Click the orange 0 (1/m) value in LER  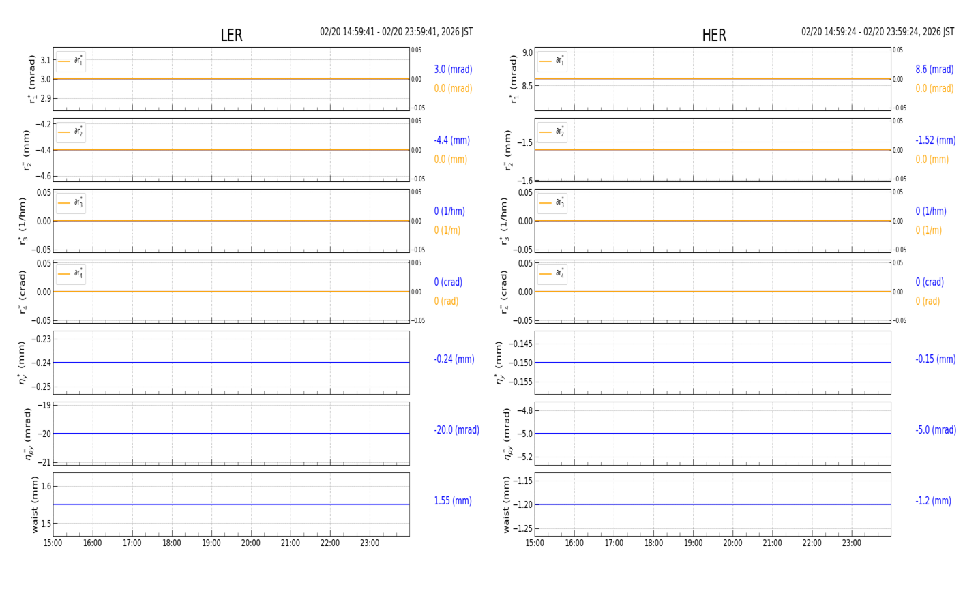point(447,230)
